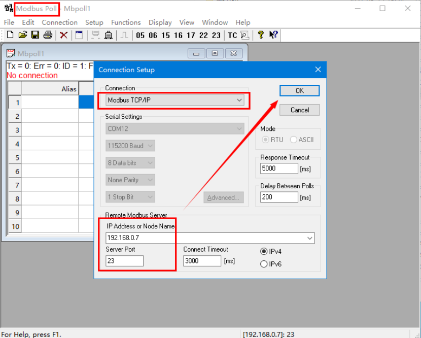421x338 pixels.
Task: Open the Display menu
Action: point(160,22)
